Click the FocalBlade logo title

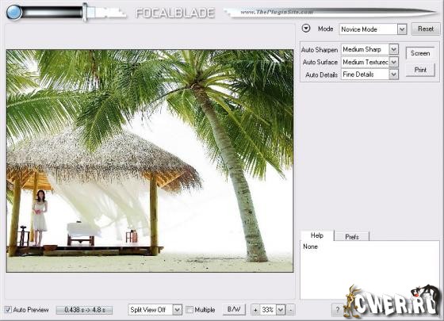point(175,13)
